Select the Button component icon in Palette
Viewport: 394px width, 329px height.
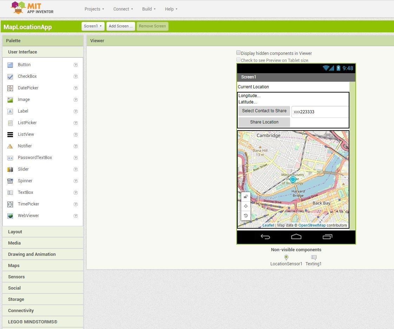pos(10,65)
